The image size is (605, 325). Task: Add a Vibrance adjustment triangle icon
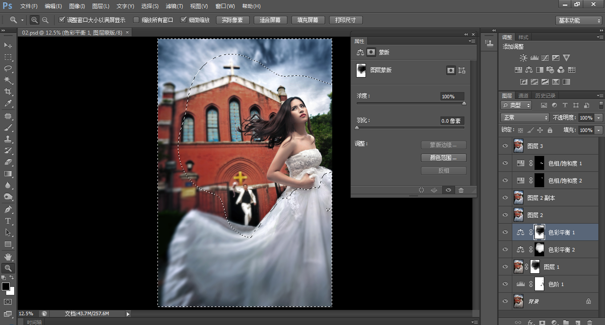[566, 58]
